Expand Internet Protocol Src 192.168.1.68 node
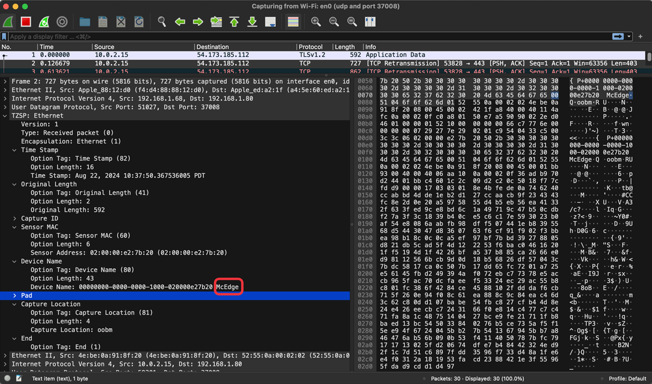The width and height of the screenshot is (652, 384). (5, 98)
